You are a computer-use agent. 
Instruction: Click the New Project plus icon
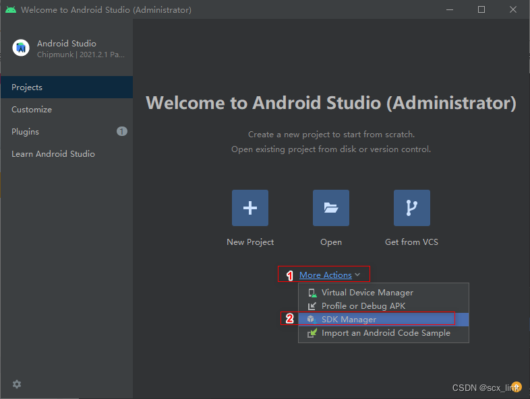pyautogui.click(x=250, y=208)
